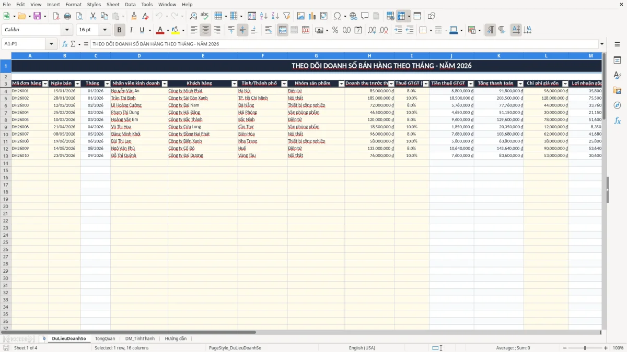Viewport: 627px width, 352px height.
Task: Click the Save document icon
Action: pos(37,16)
